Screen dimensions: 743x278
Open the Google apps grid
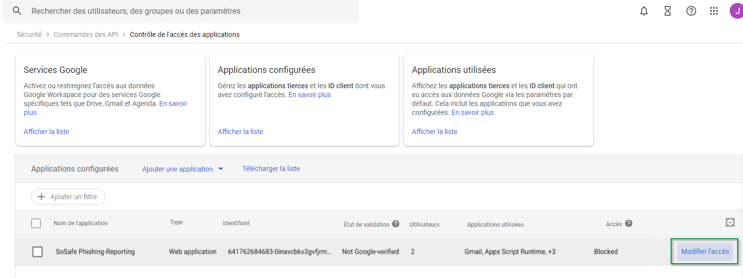pos(714,11)
